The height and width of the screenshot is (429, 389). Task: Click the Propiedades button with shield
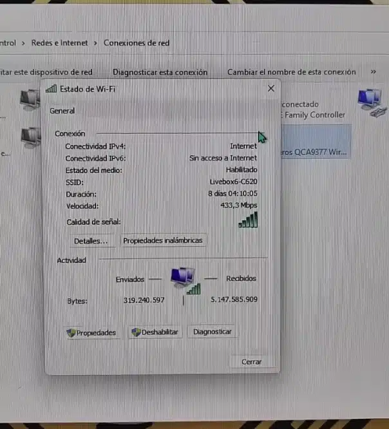click(91, 332)
